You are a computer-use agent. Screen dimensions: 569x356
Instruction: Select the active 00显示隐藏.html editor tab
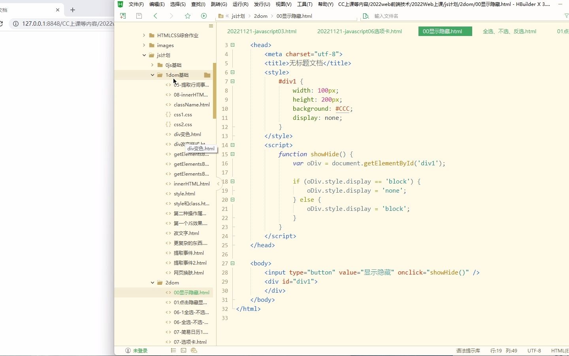tap(445, 31)
